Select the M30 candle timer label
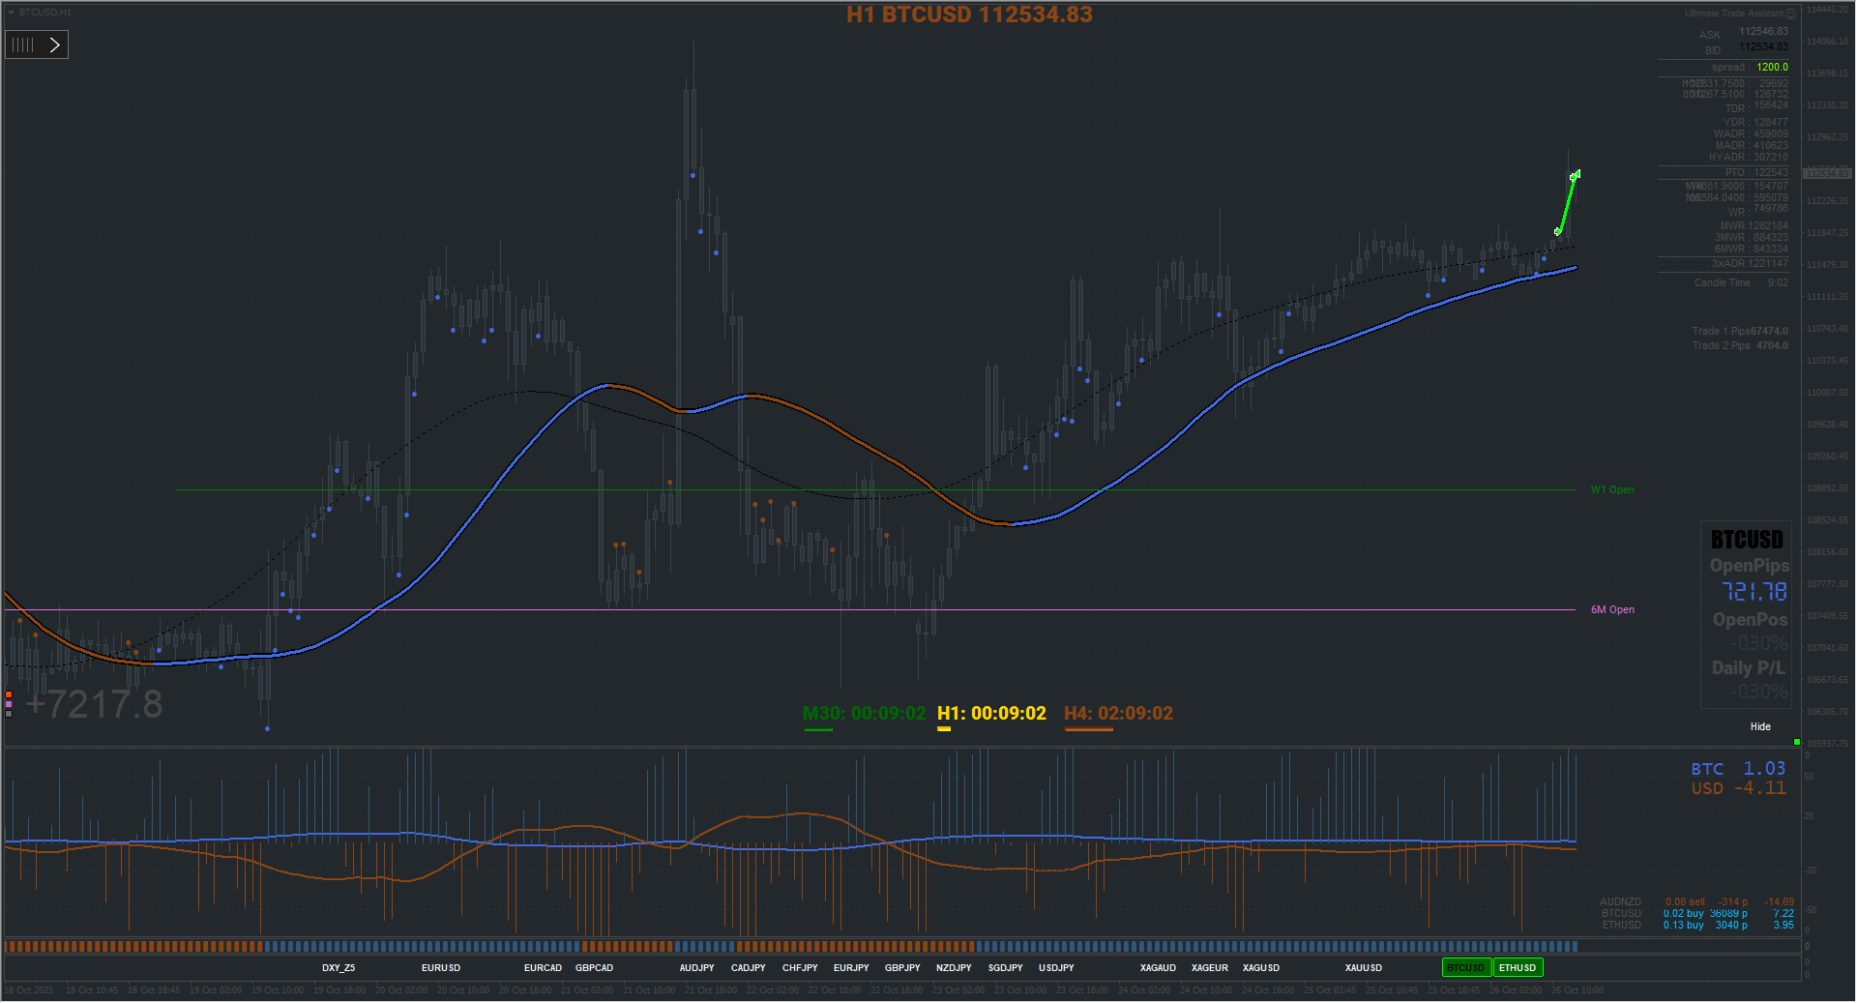Viewport: 1857px width, 1003px height. tap(865, 713)
